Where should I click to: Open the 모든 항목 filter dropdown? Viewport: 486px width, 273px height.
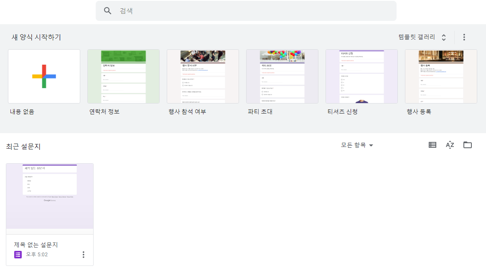coord(357,144)
